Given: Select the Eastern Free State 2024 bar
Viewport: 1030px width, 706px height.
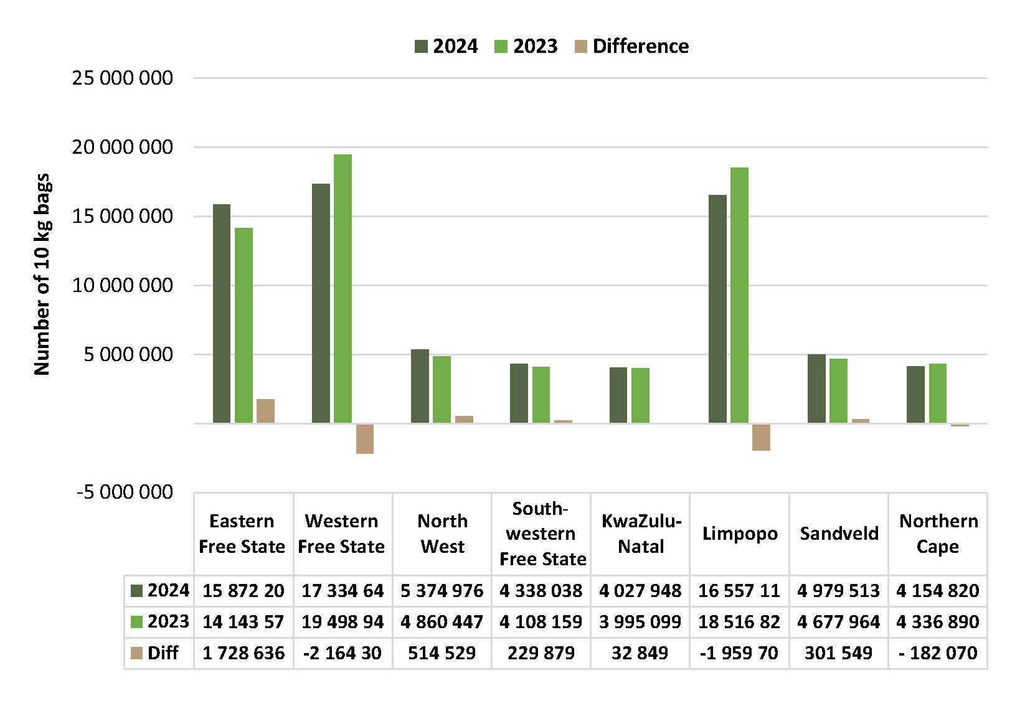Looking at the screenshot, I should (x=222, y=314).
